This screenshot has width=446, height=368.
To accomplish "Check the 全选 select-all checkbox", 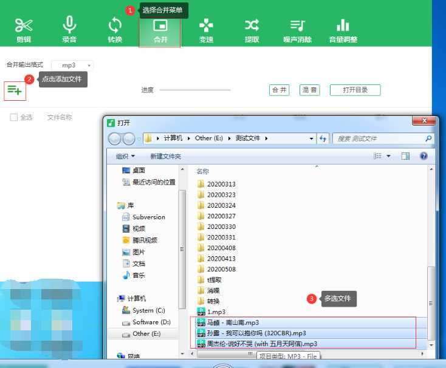I will pyautogui.click(x=14, y=117).
